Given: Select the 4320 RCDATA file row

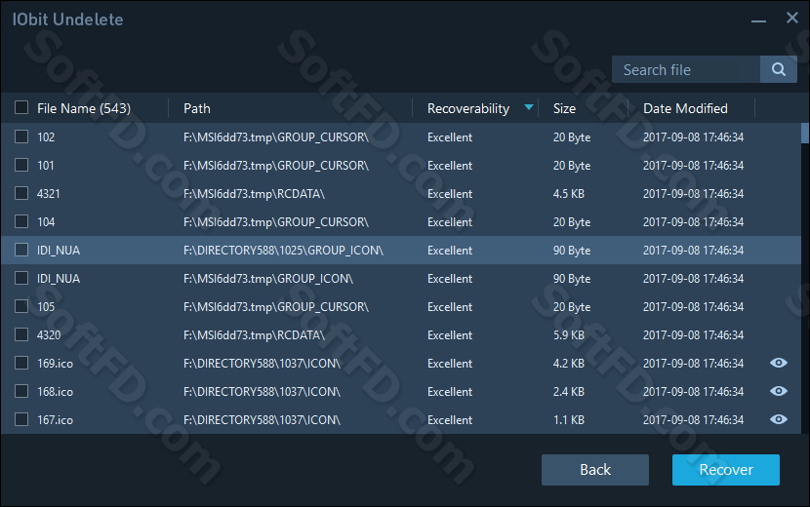Looking at the screenshot, I should coord(401,335).
